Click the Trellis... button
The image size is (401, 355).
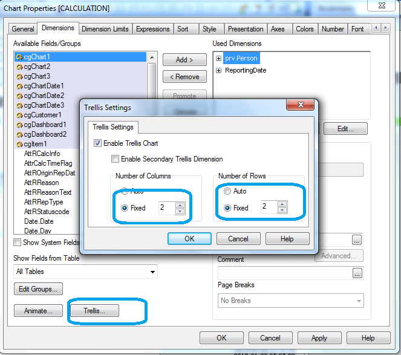[94, 311]
